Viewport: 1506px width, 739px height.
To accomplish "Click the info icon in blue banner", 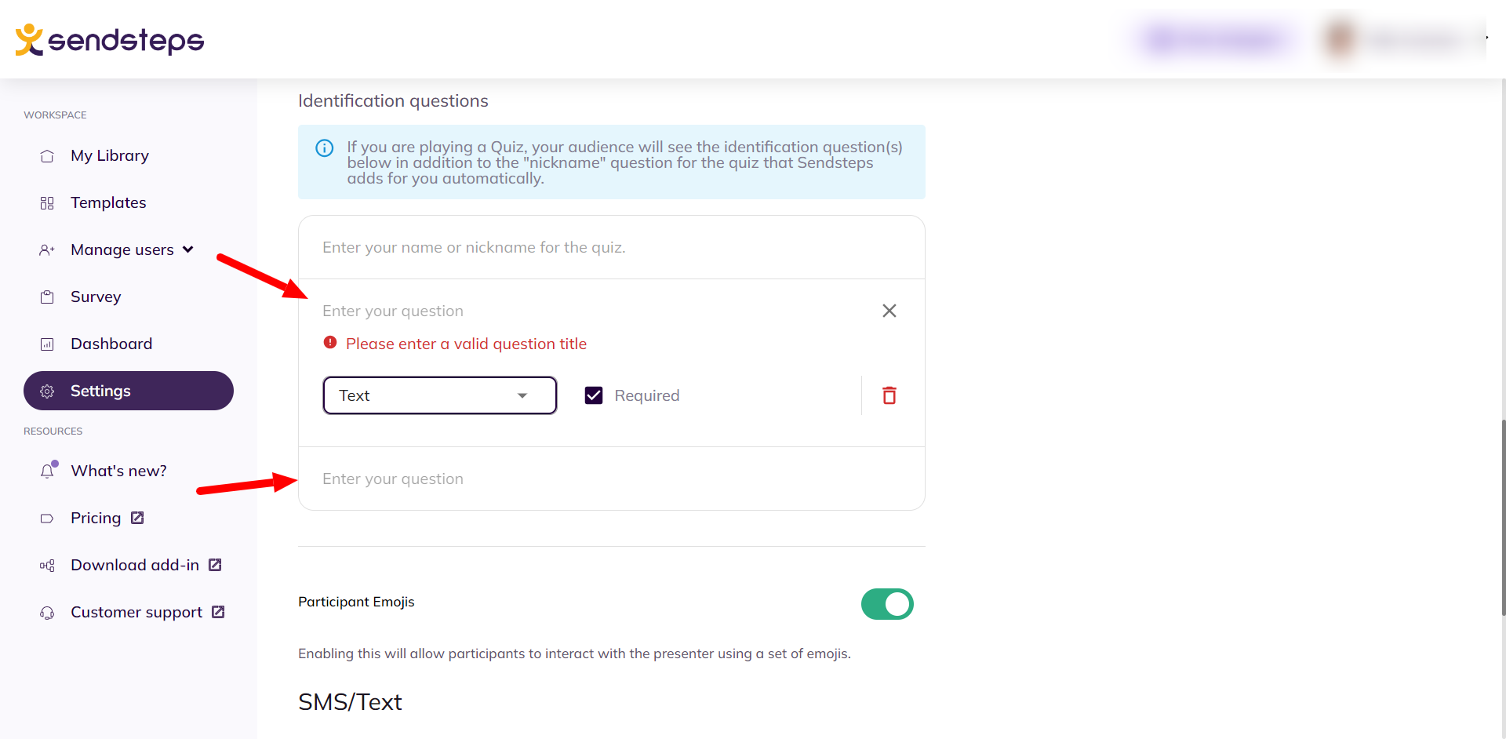I will [324, 147].
